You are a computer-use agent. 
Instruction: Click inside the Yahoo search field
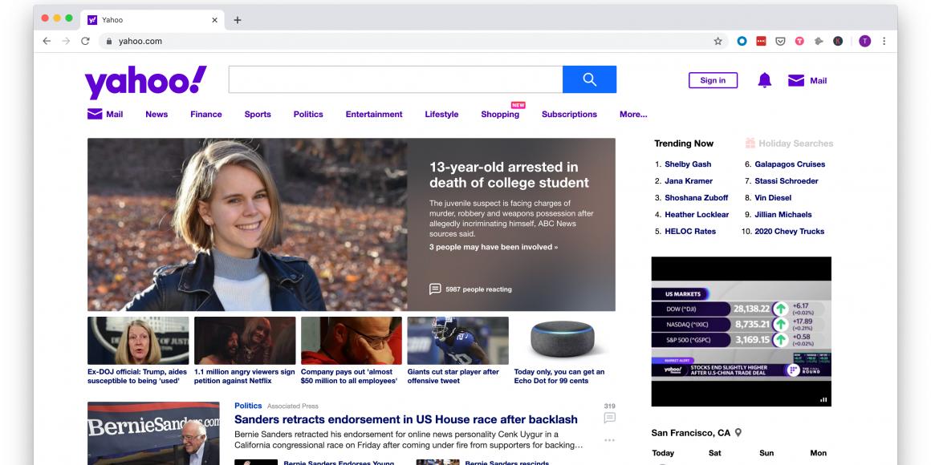coord(395,79)
